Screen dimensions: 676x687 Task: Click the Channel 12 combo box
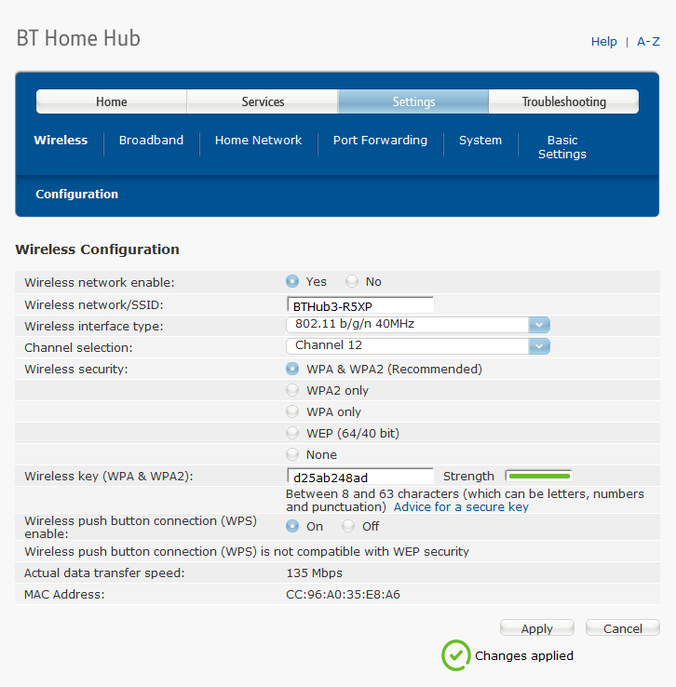[x=418, y=346]
